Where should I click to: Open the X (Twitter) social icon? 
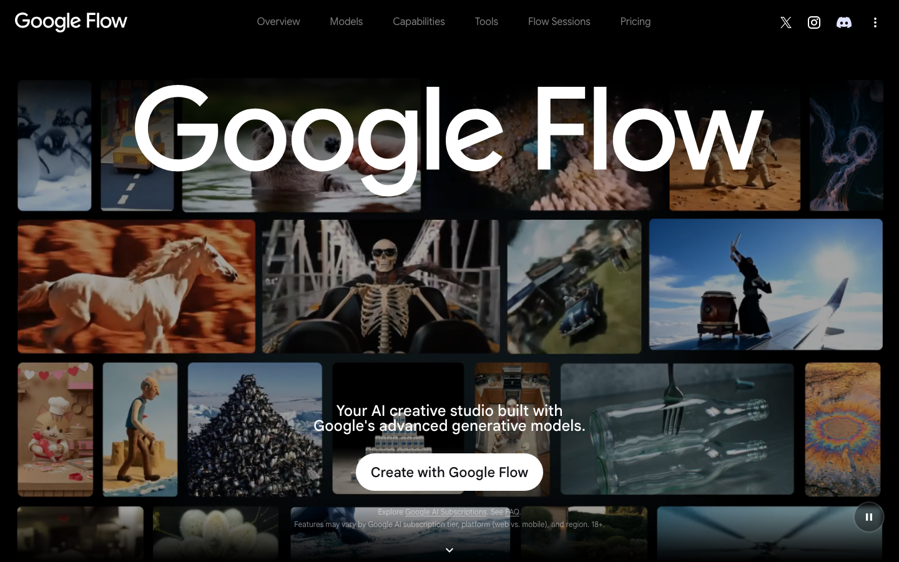[x=785, y=22]
